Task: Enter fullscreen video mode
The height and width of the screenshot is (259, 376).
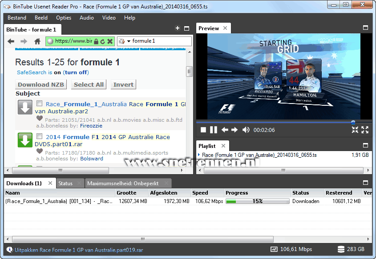Action: pyautogui.click(x=365, y=130)
